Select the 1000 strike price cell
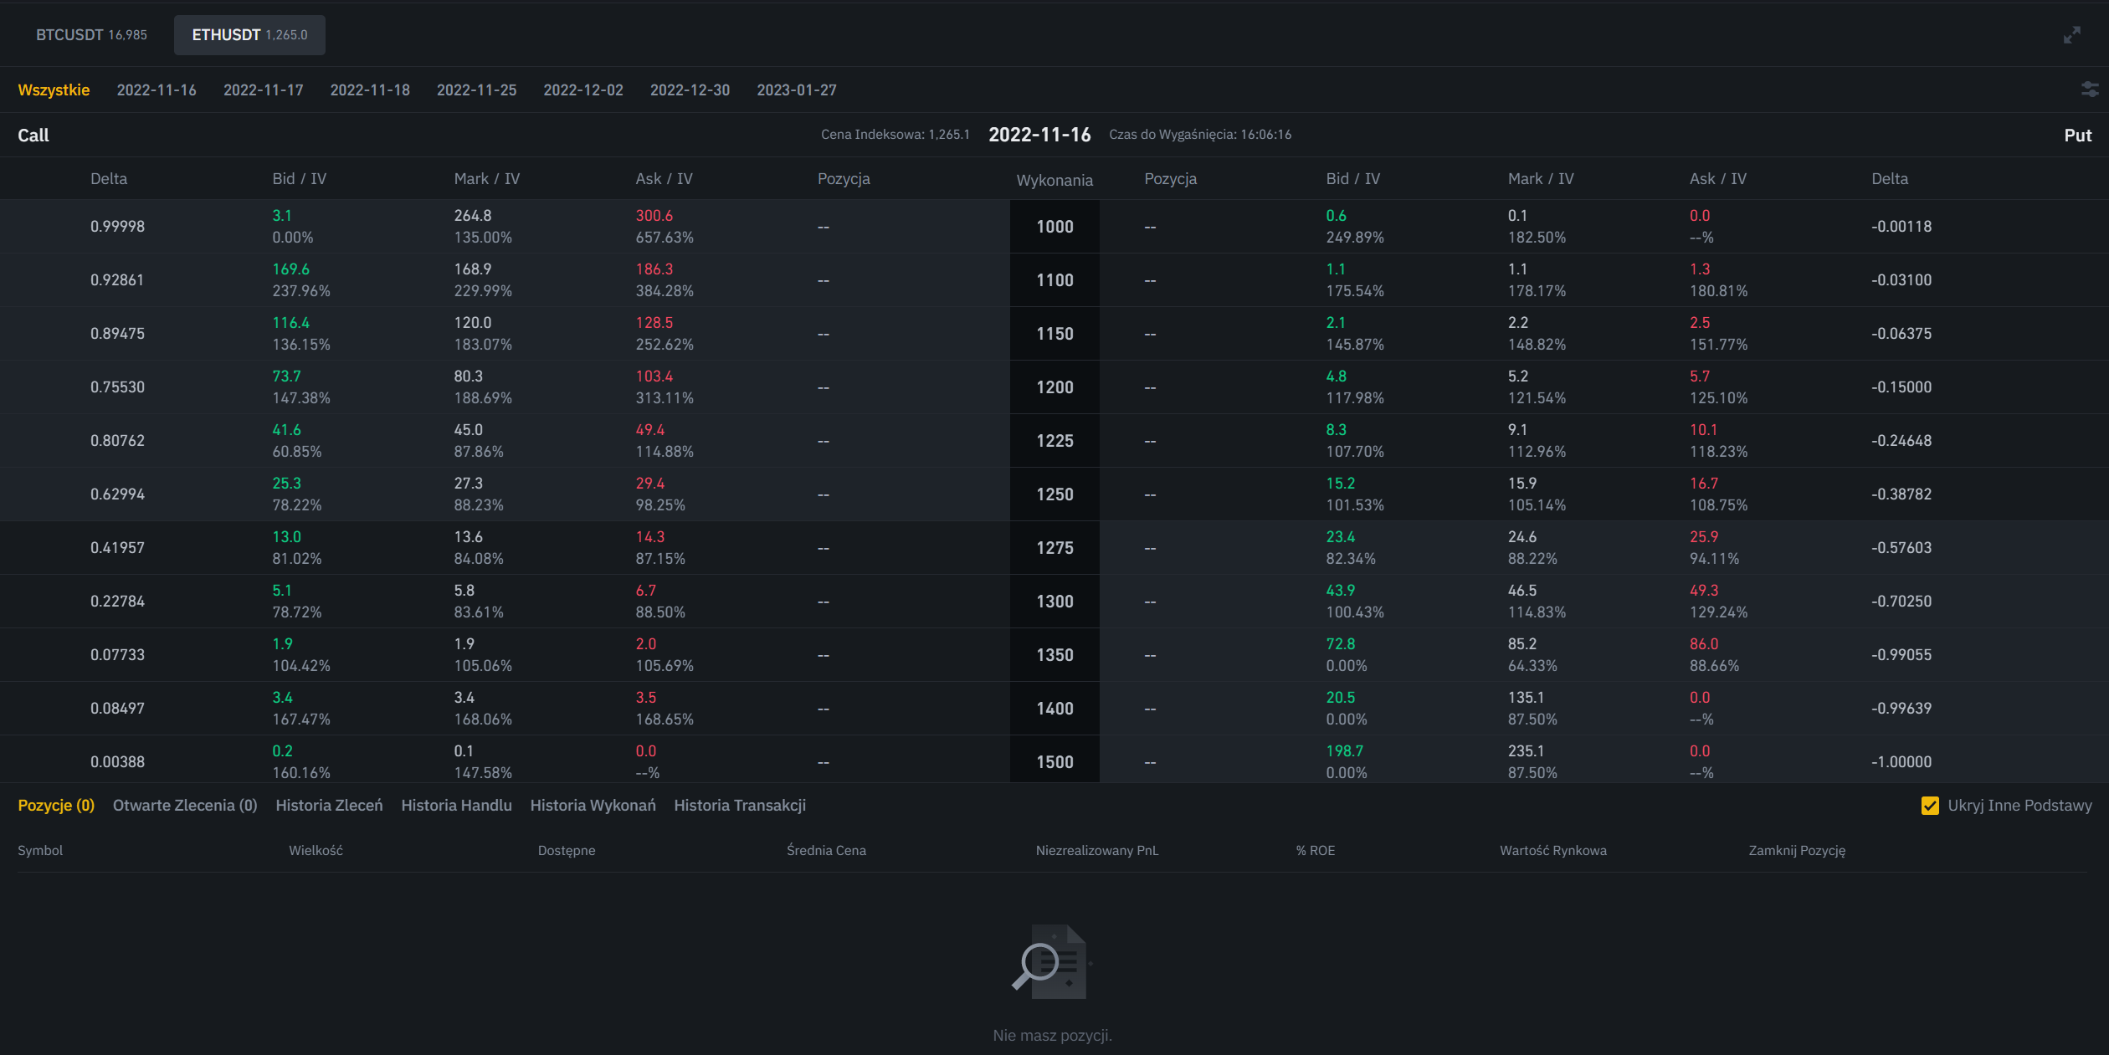This screenshot has width=2109, height=1055. coord(1054,227)
